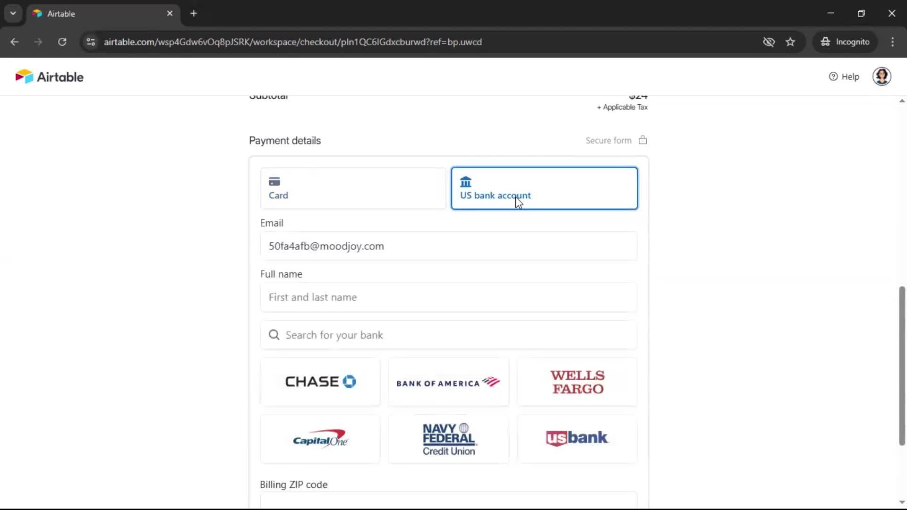Choose US Bank
Viewport: 907px width, 510px height.
[x=577, y=439]
